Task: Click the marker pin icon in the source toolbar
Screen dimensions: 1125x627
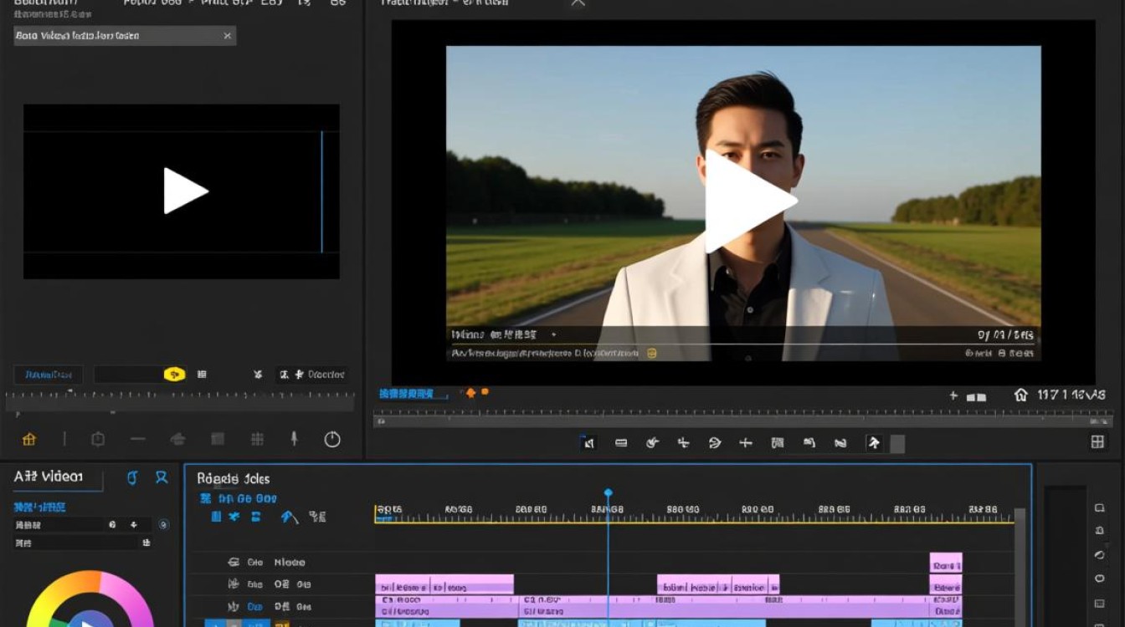Action: coord(294,439)
